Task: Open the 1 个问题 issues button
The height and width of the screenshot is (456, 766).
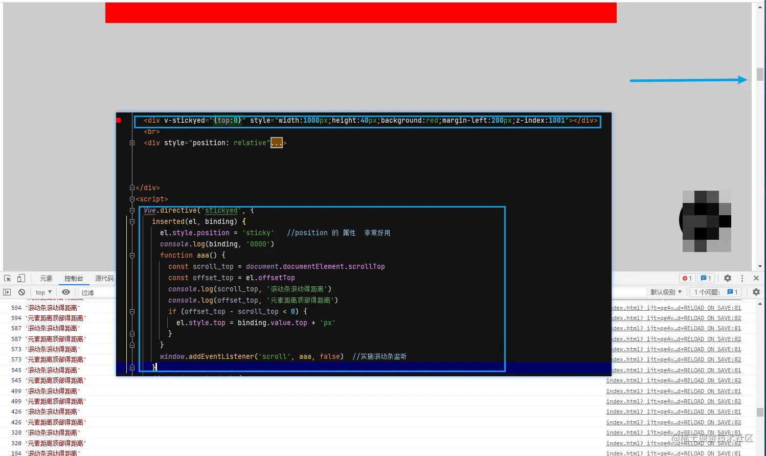Action: pos(716,292)
